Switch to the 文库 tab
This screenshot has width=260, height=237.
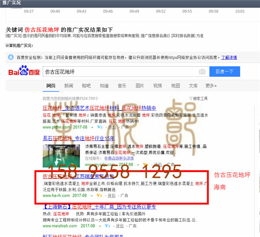tap(193, 86)
